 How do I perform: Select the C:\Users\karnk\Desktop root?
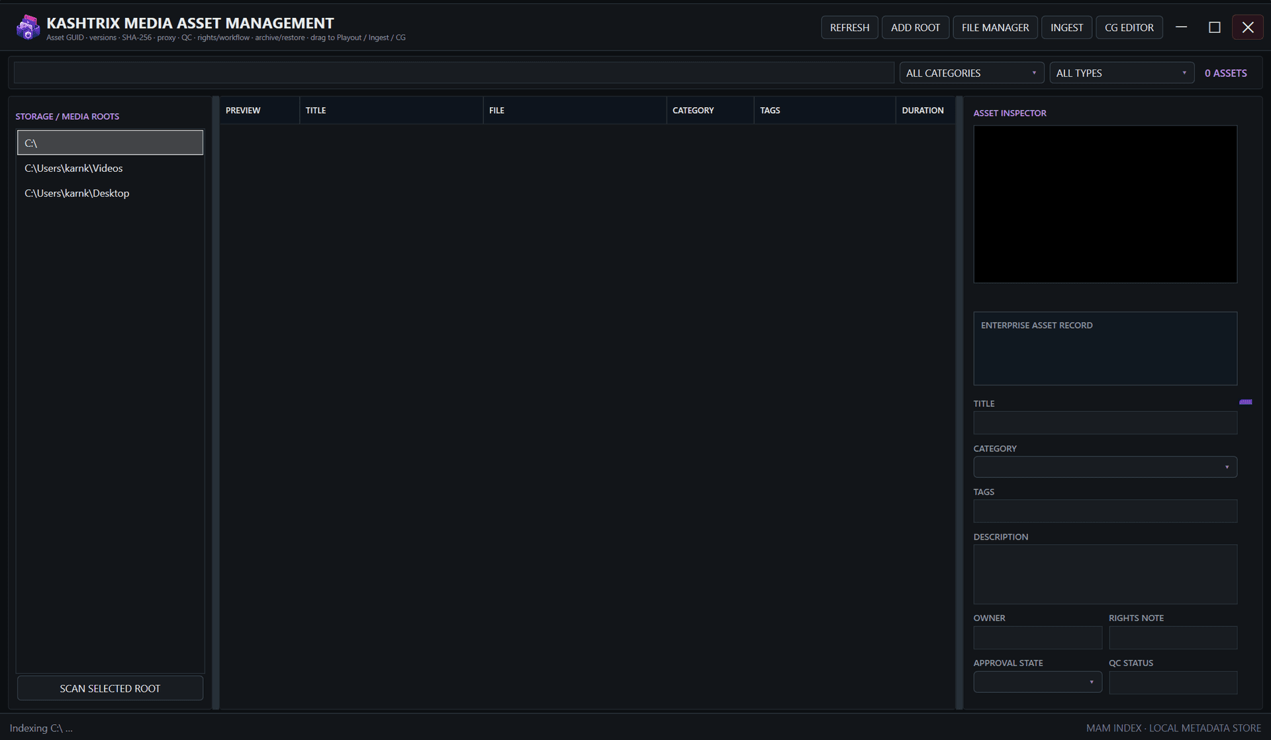[x=110, y=193]
